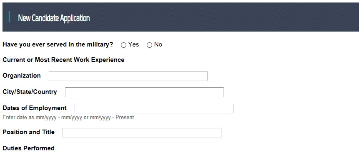Viewport: 359px width, 152px height.
Task: Click the Dates of Employment label
Action: (35, 108)
